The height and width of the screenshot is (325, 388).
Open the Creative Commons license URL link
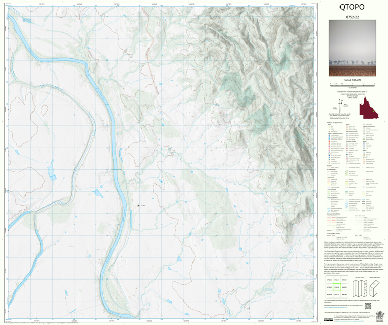351,321
